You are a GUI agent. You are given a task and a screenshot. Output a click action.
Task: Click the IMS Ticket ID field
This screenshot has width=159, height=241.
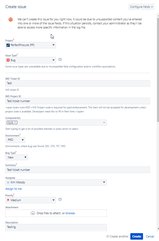(78, 83)
